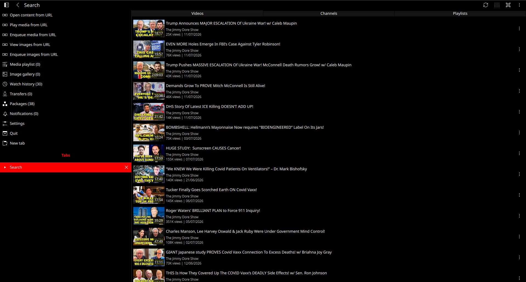Click the QR code scan icon
Viewport: 526px width, 282px height.
[x=508, y=5]
